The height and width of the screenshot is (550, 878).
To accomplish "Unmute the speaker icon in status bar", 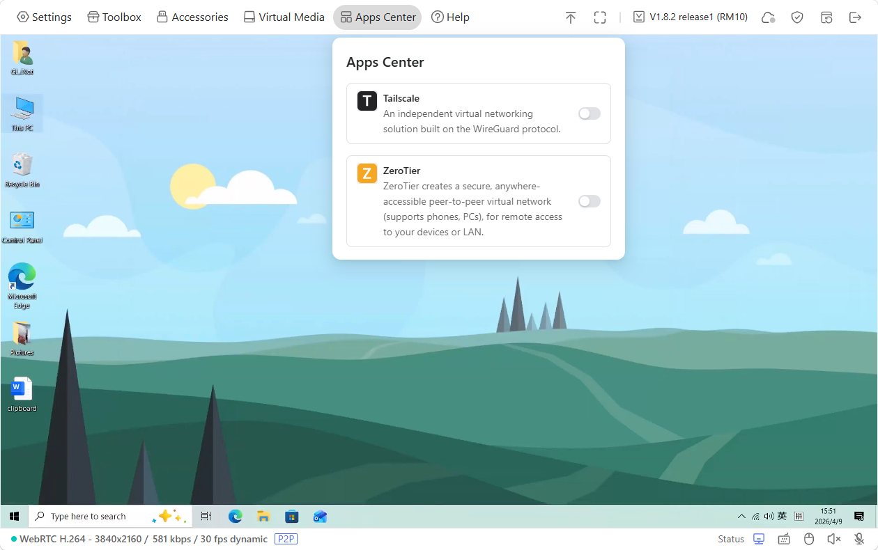I will click(x=833, y=539).
